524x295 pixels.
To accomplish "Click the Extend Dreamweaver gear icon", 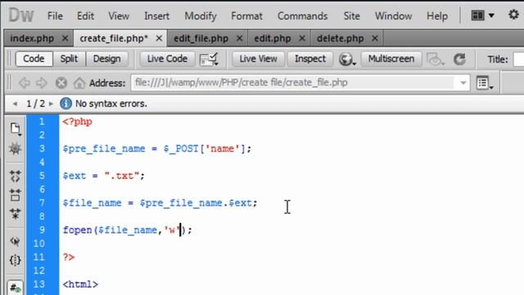I will [513, 15].
